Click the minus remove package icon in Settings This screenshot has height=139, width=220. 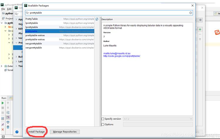click(x=200, y=34)
